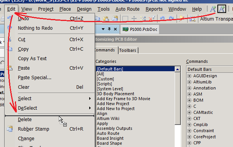Image resolution: width=233 pixels, height=147 pixels.
Task: Choose Copy As Text menu entry
Action: click(x=50, y=58)
